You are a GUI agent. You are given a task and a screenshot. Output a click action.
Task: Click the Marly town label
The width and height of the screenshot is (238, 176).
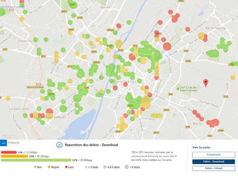197,123
